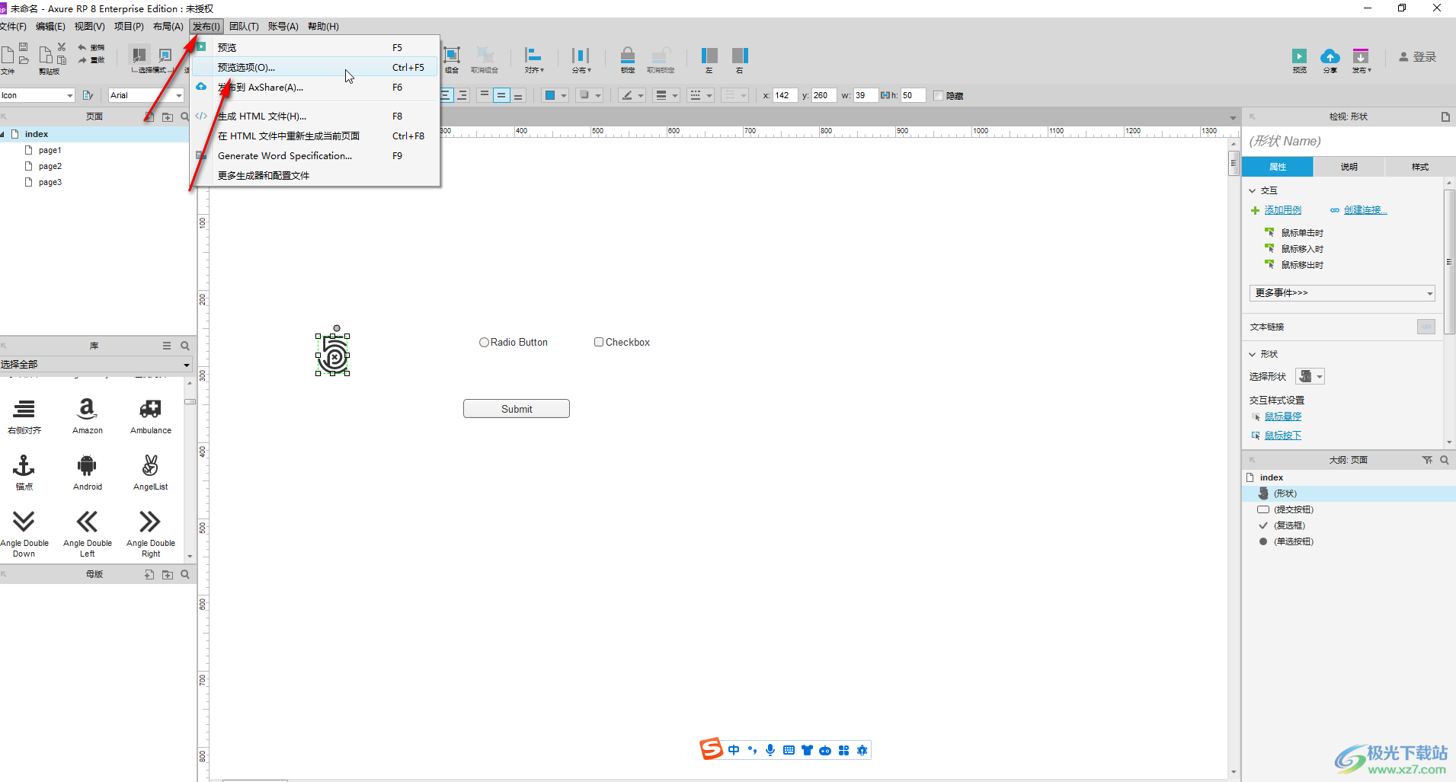
Task: Open the Align (对齐) dropdown
Action: (x=533, y=59)
